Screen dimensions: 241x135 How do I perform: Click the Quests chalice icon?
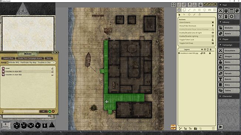click(221, 79)
